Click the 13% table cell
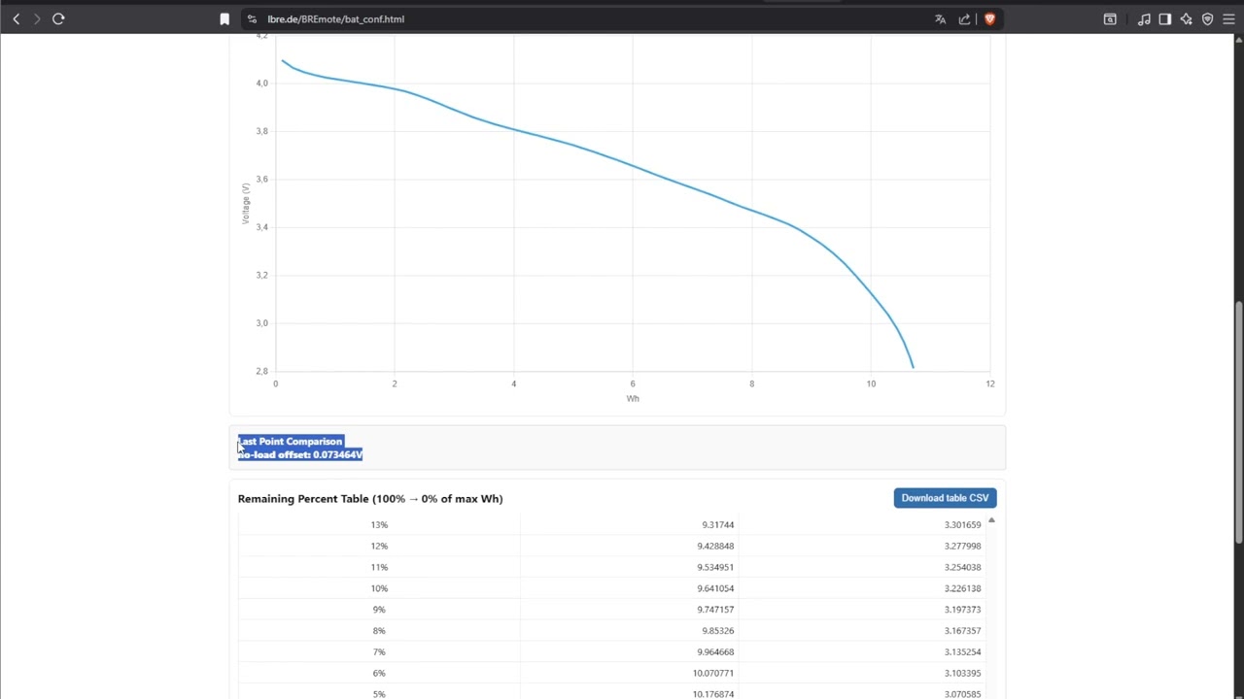1244x699 pixels. [379, 525]
